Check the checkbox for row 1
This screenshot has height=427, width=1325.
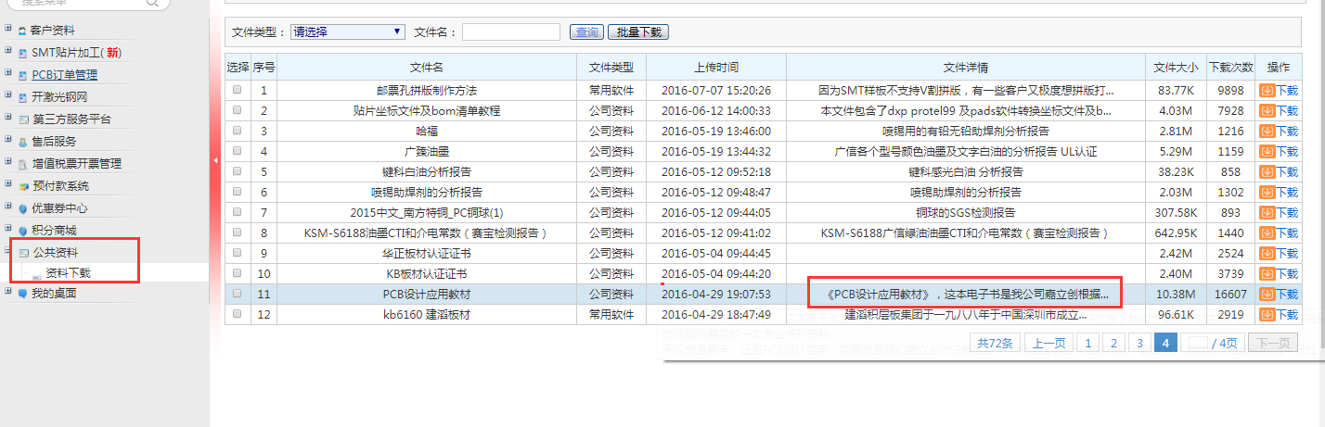tap(238, 90)
